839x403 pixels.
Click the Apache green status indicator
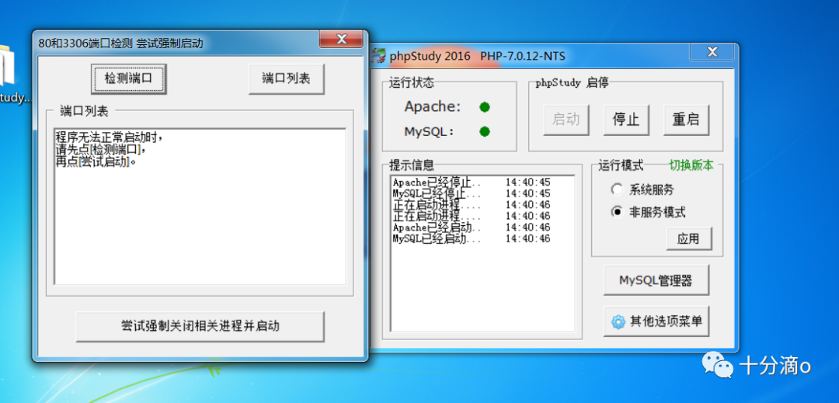[485, 107]
